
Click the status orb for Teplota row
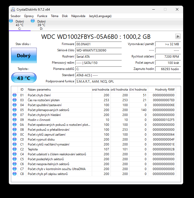point(15,149)
